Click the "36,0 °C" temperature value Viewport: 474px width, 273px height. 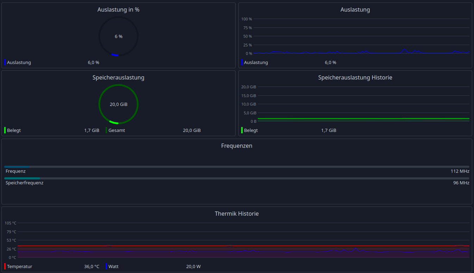[92, 267]
